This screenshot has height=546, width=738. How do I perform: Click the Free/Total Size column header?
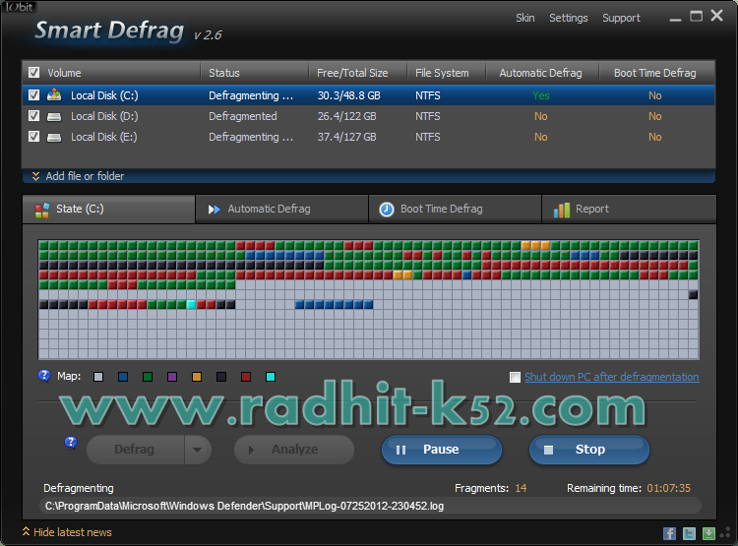358,73
